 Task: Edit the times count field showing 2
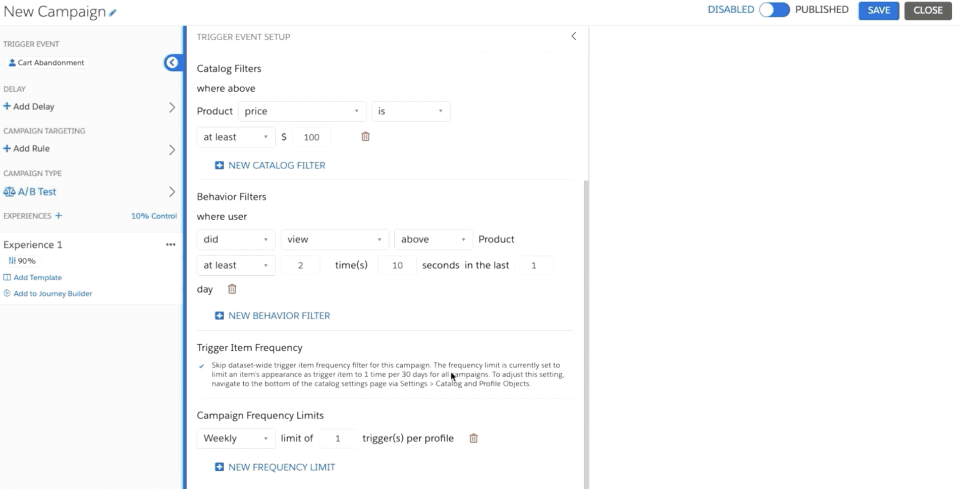coord(300,265)
